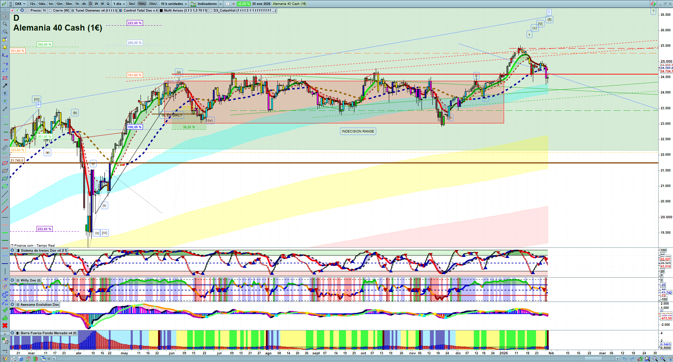Click the question mark help icon
673x362 pixels.
pos(653,11)
